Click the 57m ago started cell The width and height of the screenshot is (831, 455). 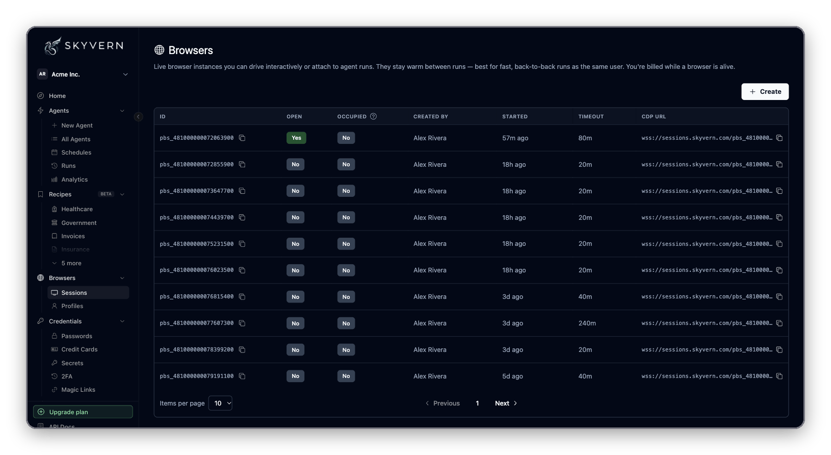pos(515,138)
